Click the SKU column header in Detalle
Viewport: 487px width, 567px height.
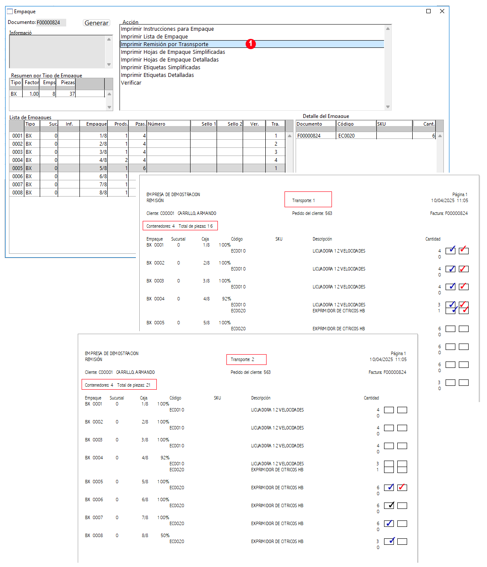pos(394,124)
